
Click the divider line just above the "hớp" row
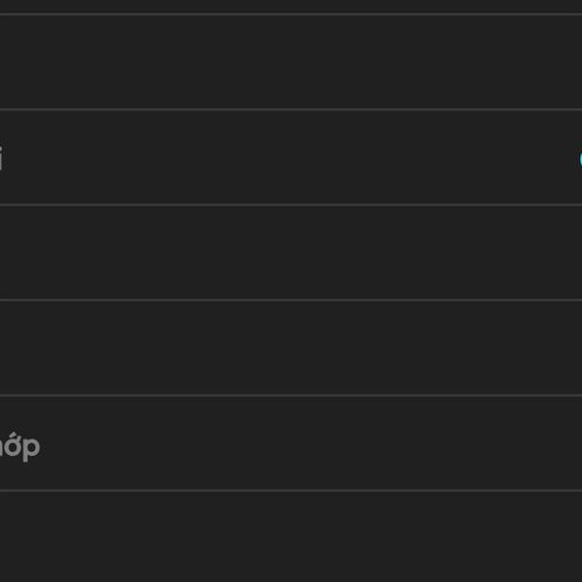click(x=291, y=395)
